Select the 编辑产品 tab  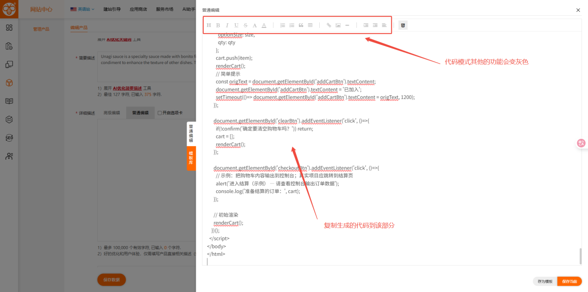tap(79, 28)
